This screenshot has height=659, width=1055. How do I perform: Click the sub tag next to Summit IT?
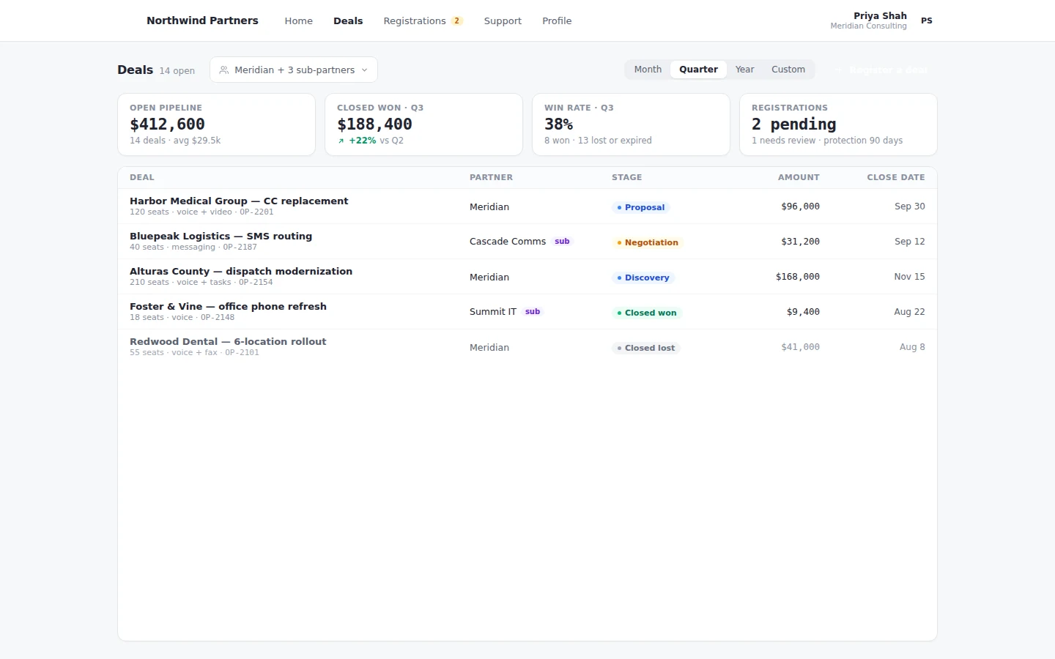[533, 311]
